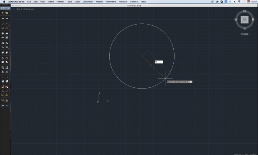Select the Spline tool
This screenshot has width=258, height=155.
coord(7,28)
